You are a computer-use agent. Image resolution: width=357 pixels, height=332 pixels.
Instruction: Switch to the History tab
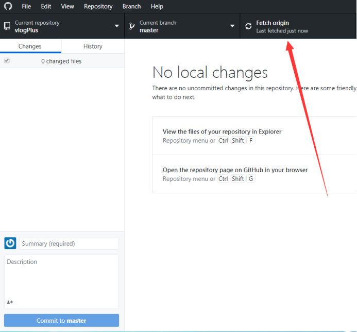click(x=93, y=46)
